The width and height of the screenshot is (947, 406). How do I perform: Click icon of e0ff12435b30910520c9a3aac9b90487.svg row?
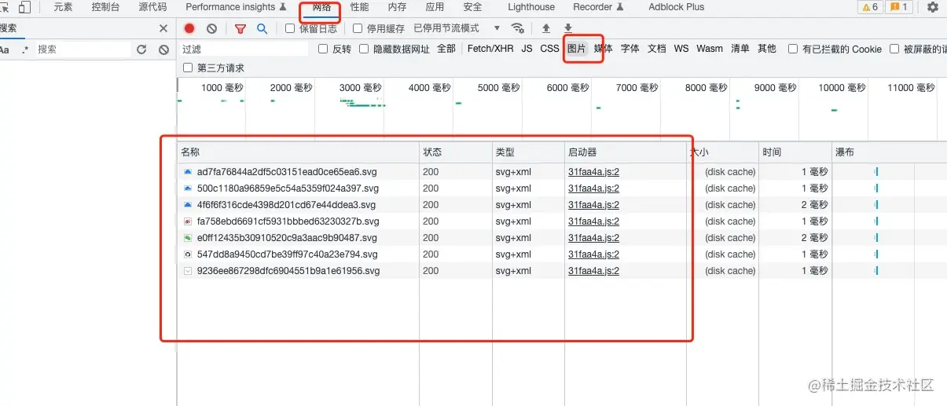(x=188, y=238)
